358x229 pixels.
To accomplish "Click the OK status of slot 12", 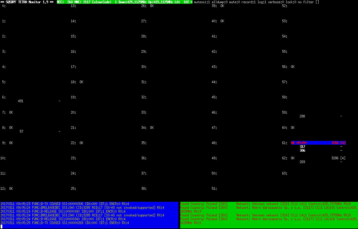I will coord(11,189).
